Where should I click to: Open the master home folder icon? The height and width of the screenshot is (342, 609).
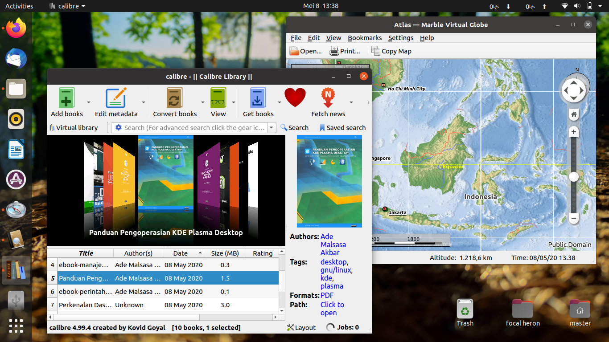coord(580,312)
